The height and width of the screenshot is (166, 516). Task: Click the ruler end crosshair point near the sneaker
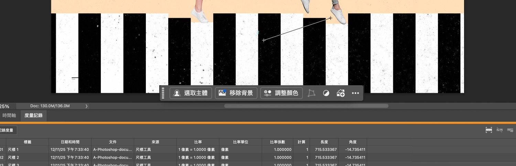(331, 18)
